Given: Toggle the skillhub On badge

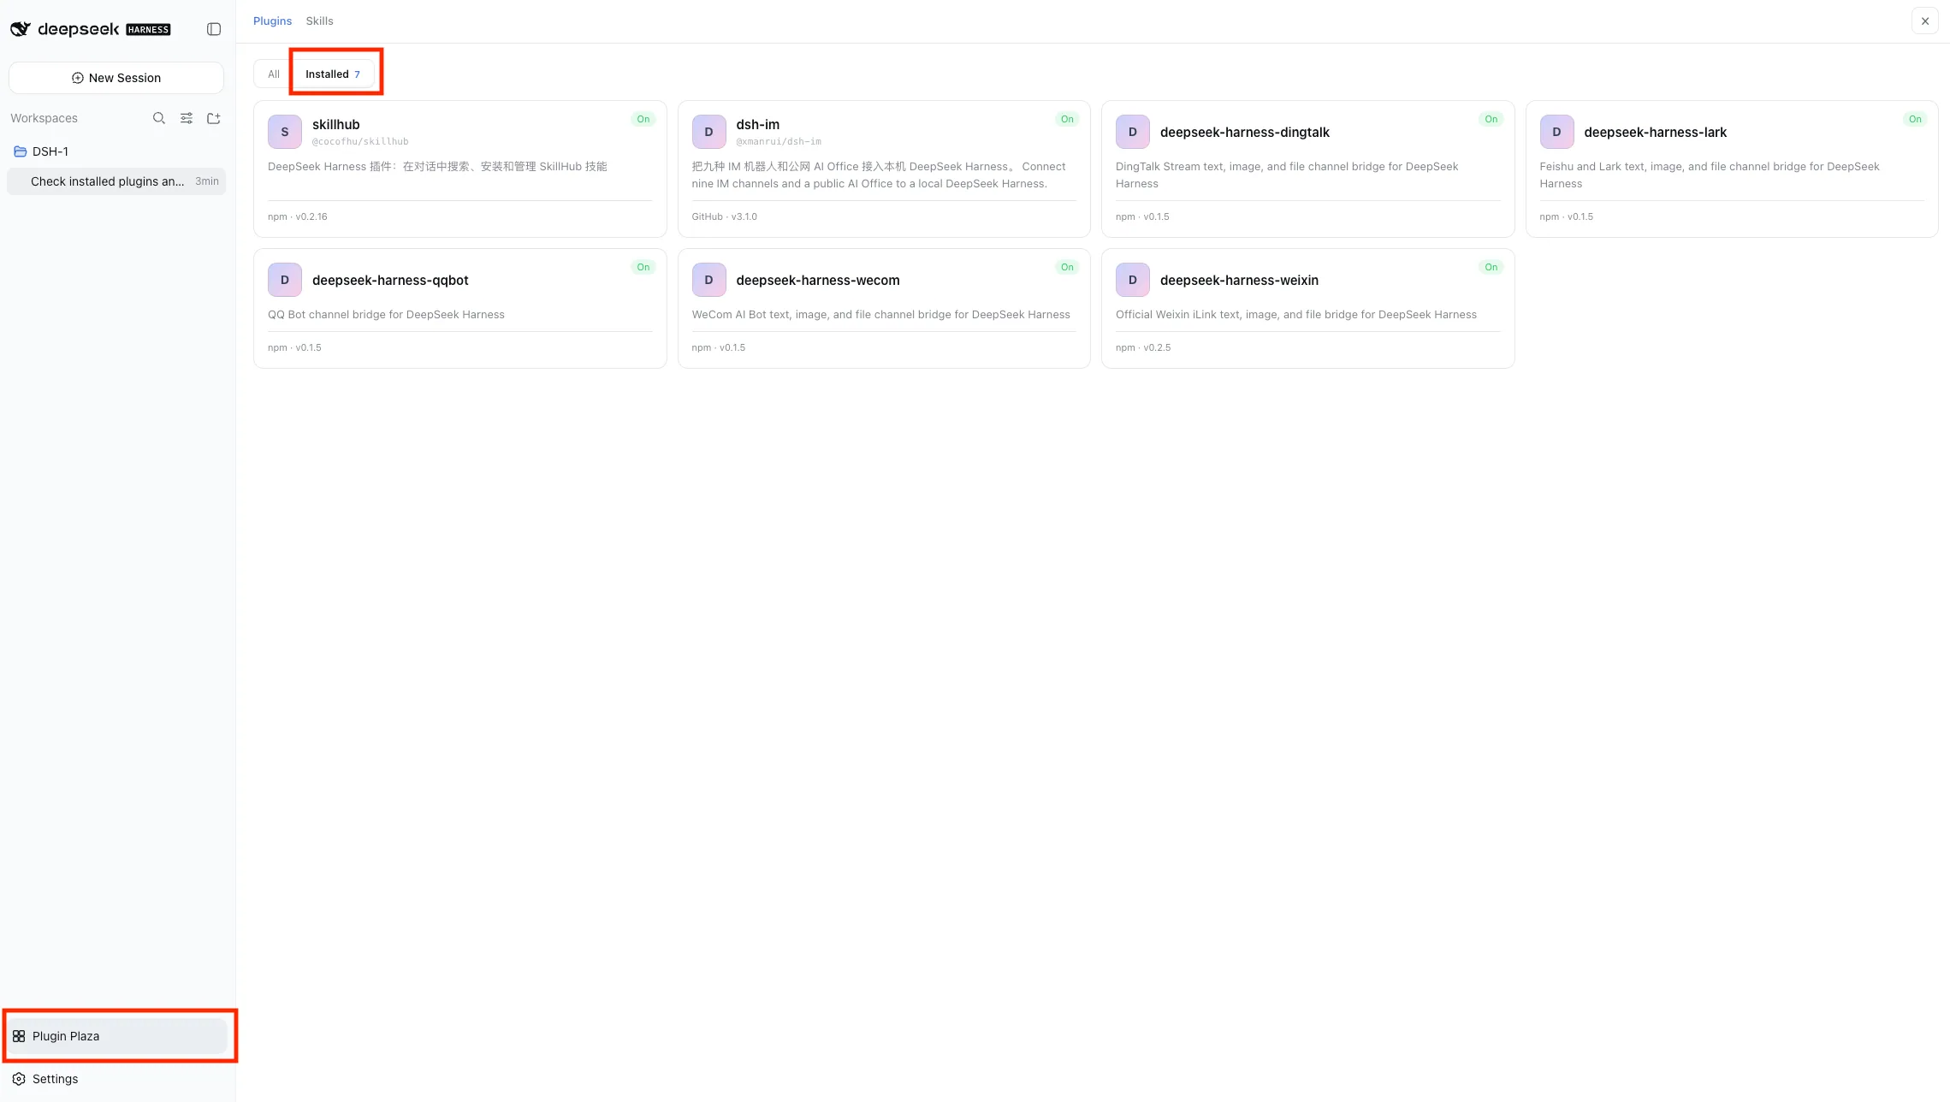Looking at the screenshot, I should pyautogui.click(x=643, y=120).
